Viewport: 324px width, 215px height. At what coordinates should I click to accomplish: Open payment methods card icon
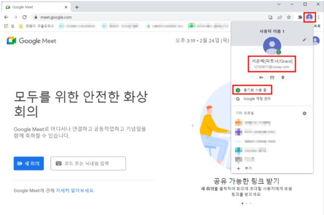pyautogui.click(x=272, y=77)
